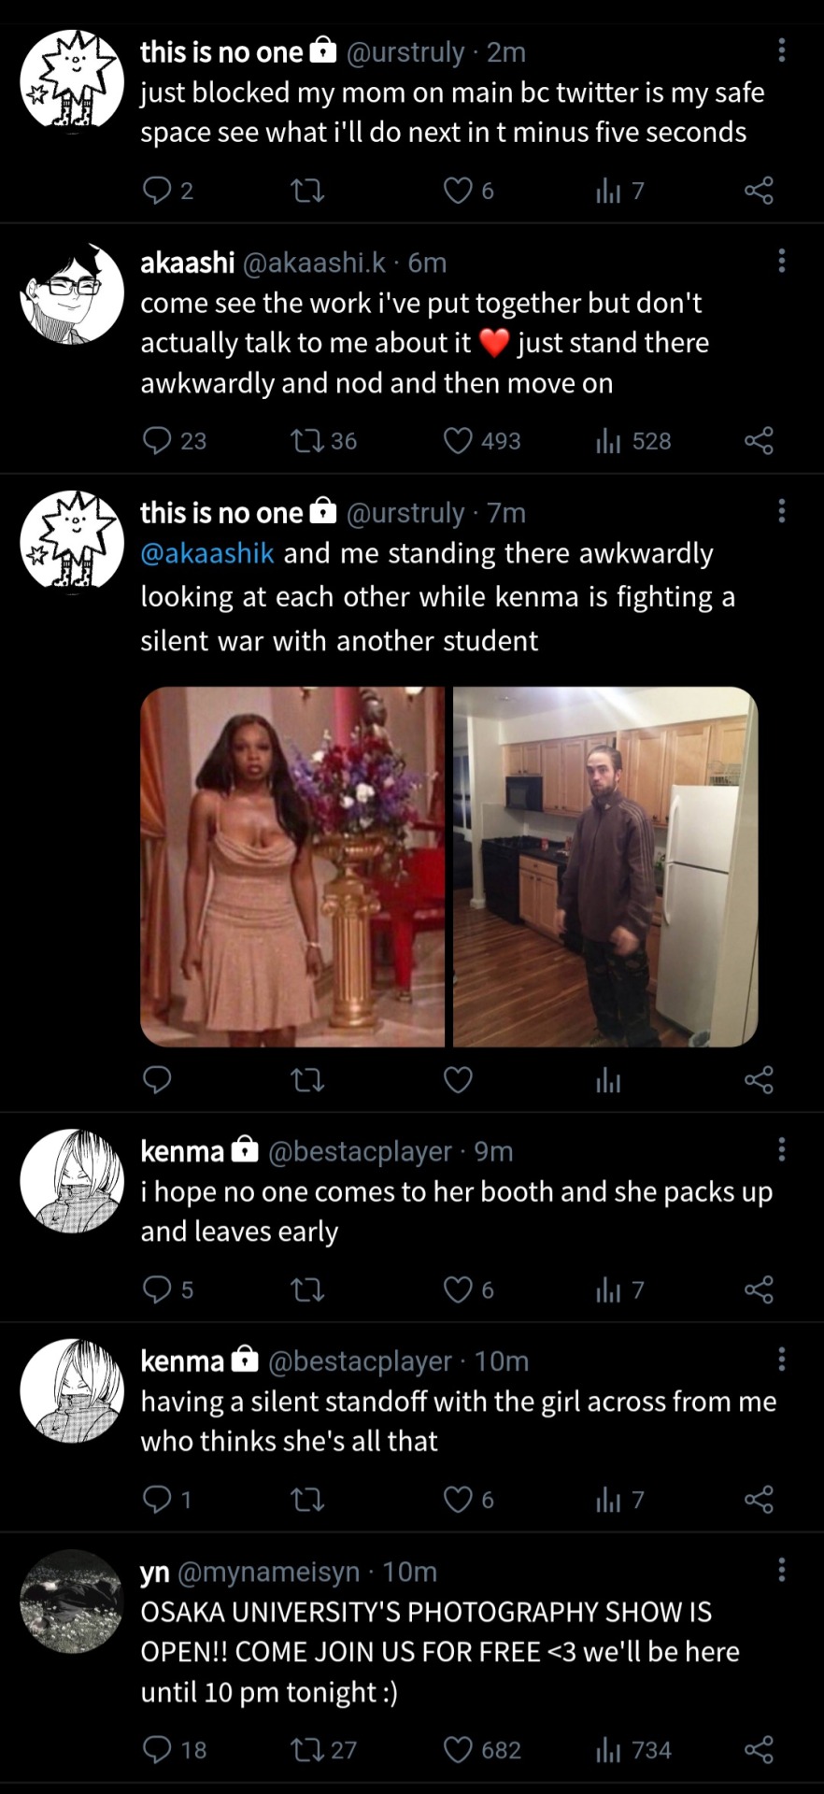This screenshot has height=1794, width=824.
Task: Share kenma's tweet about the booth
Action: pyautogui.click(x=759, y=1289)
